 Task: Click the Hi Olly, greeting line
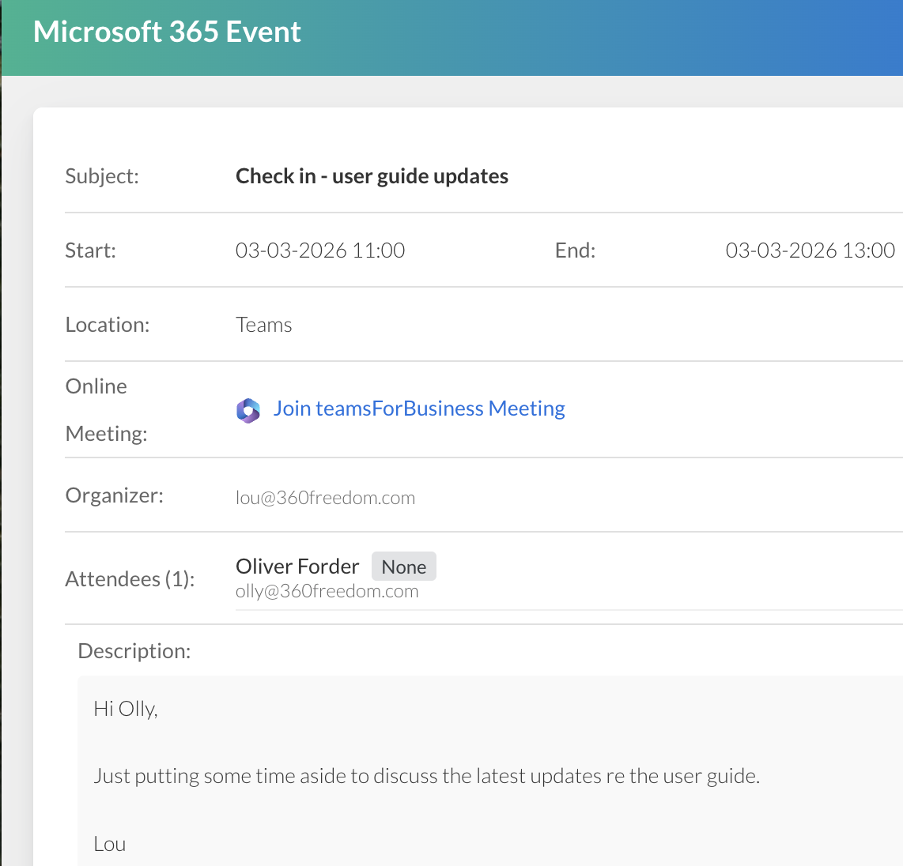(126, 709)
